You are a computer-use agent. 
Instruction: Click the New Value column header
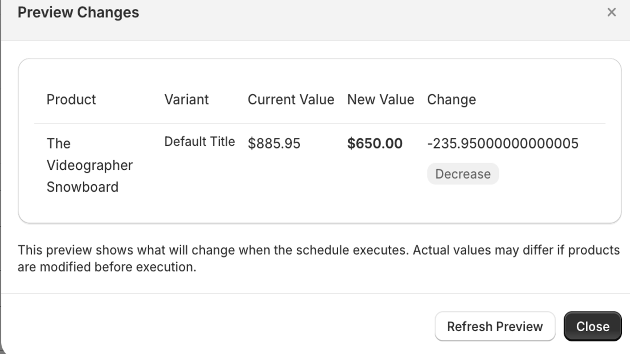(380, 100)
